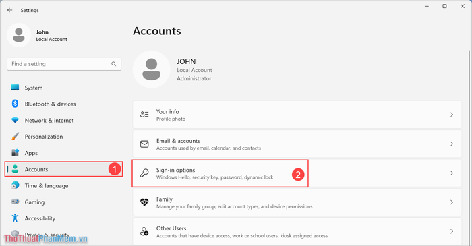Click the Family heart icon

click(x=144, y=202)
